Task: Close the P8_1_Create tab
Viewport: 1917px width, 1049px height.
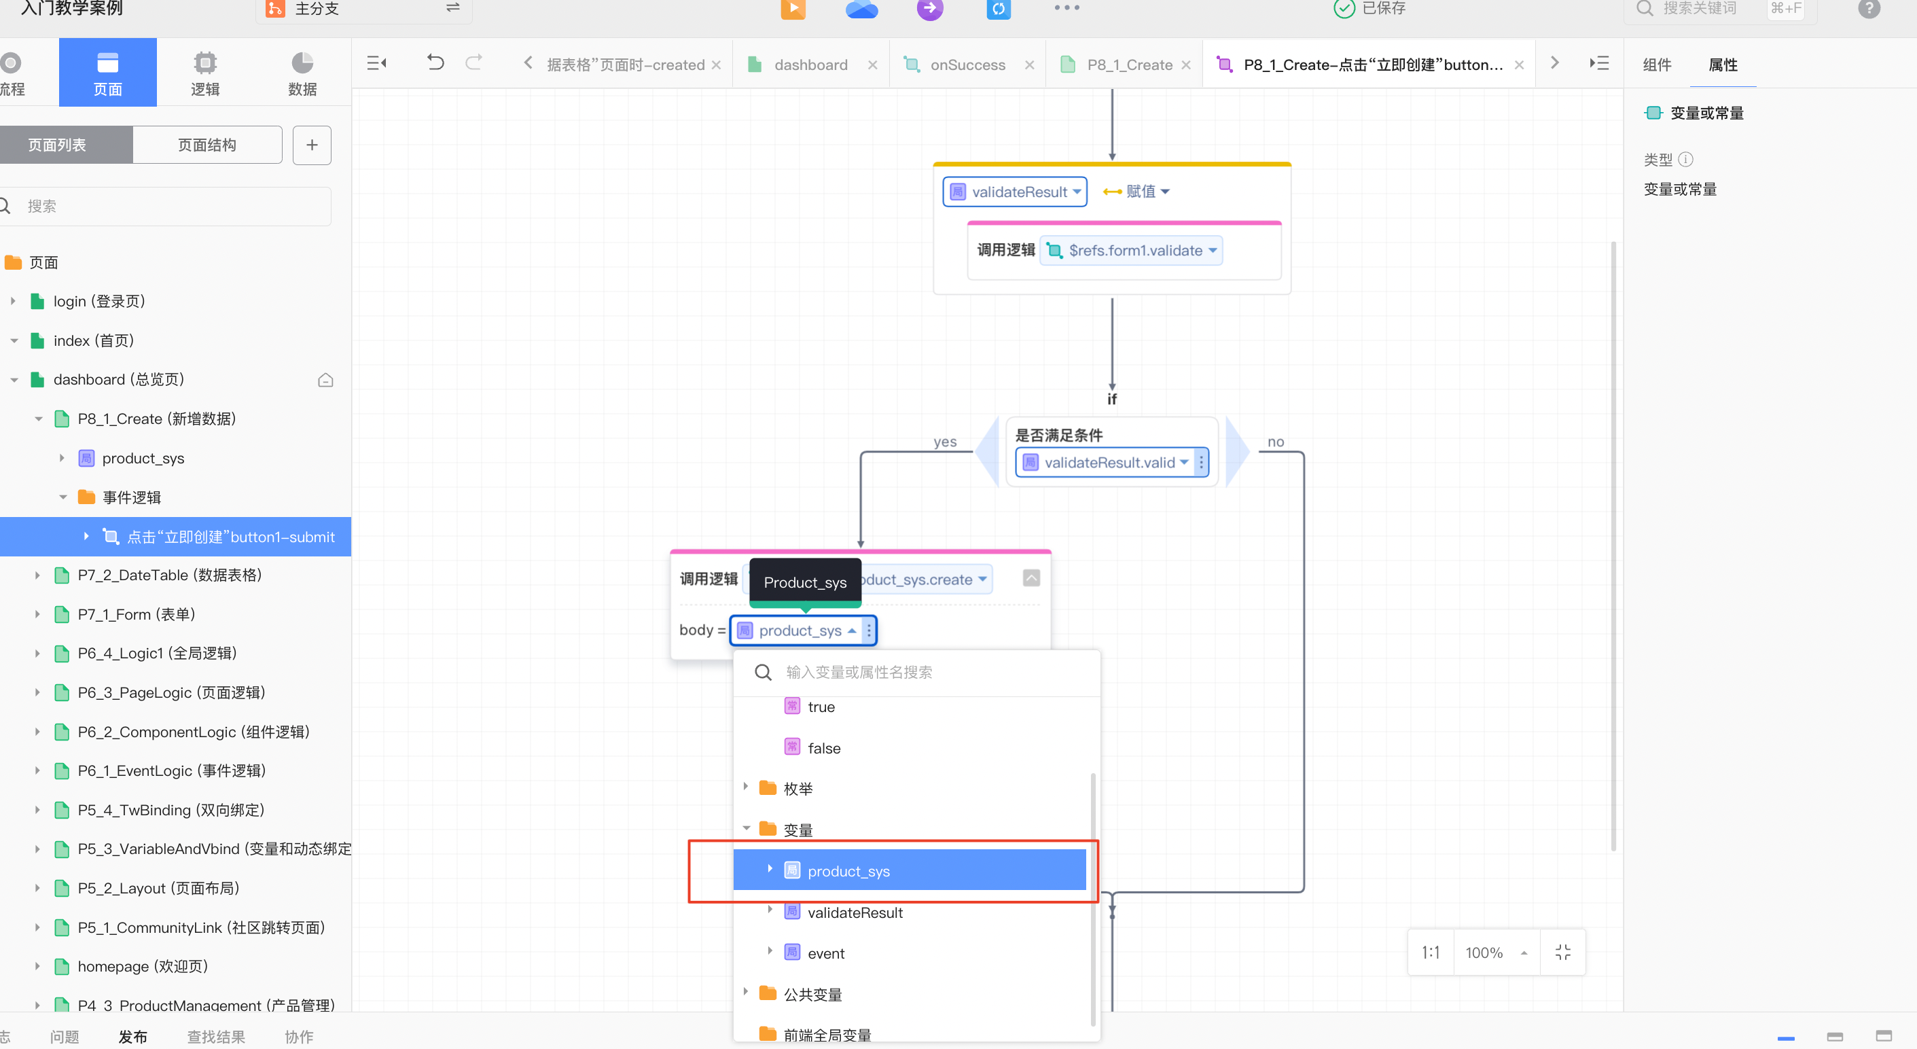Action: [x=1185, y=65]
